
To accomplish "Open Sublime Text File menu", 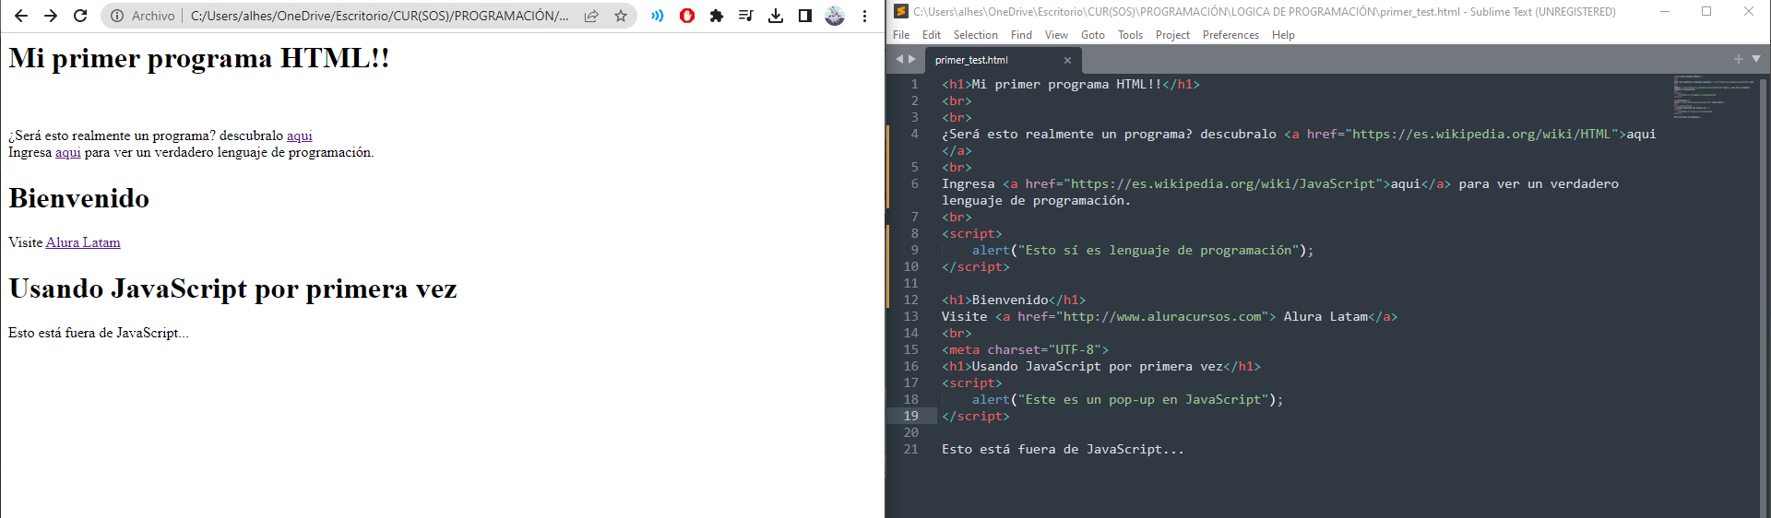I will (x=901, y=35).
